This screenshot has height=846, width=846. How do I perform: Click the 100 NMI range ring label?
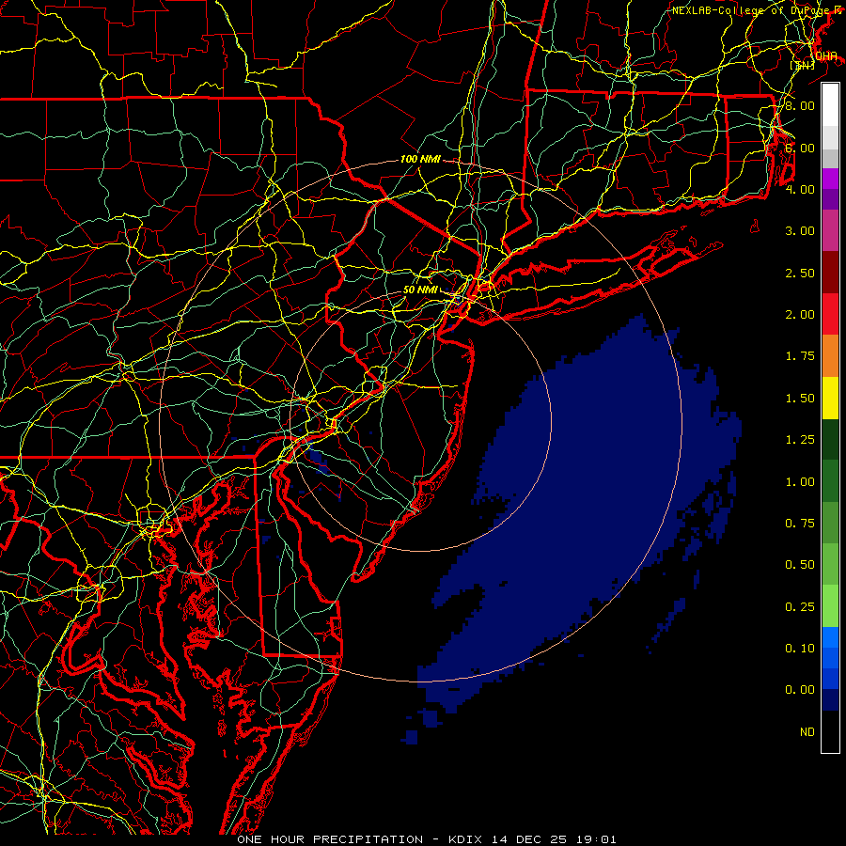coord(420,159)
